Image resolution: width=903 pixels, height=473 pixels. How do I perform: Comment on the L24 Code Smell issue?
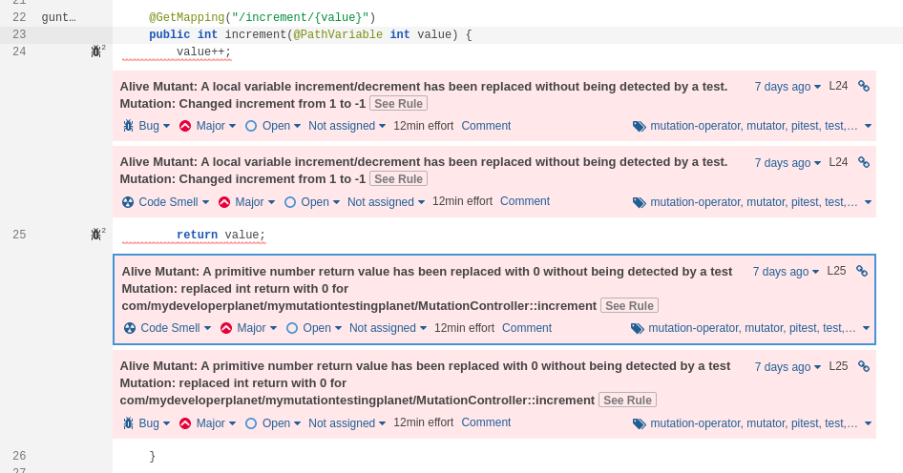tap(525, 201)
